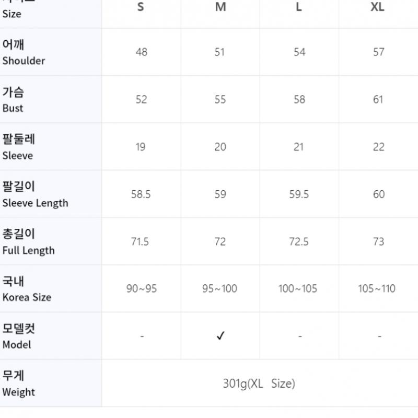Click the 301g(XL Size) weight value
This screenshot has height=418, width=418.
[259, 384]
